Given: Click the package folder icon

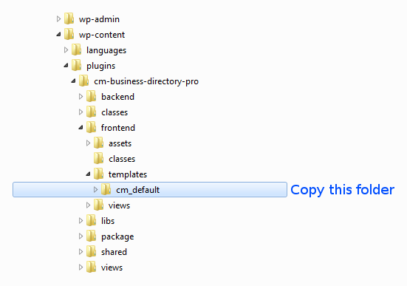Looking at the screenshot, I should pyautogui.click(x=92, y=236).
